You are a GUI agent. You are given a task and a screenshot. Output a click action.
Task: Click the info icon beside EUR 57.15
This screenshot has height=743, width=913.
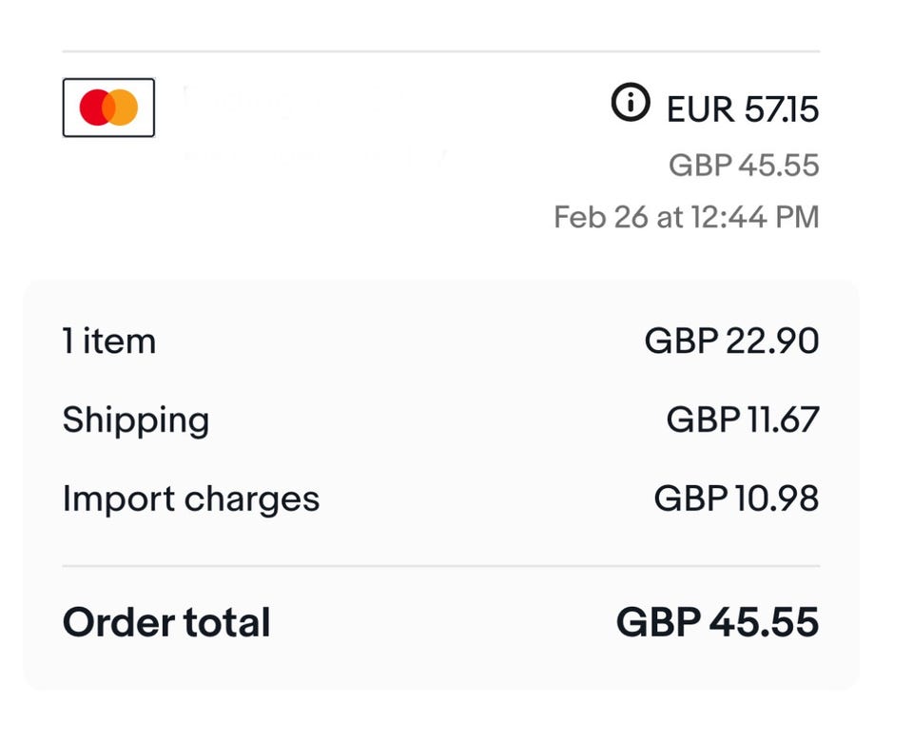pos(630,103)
